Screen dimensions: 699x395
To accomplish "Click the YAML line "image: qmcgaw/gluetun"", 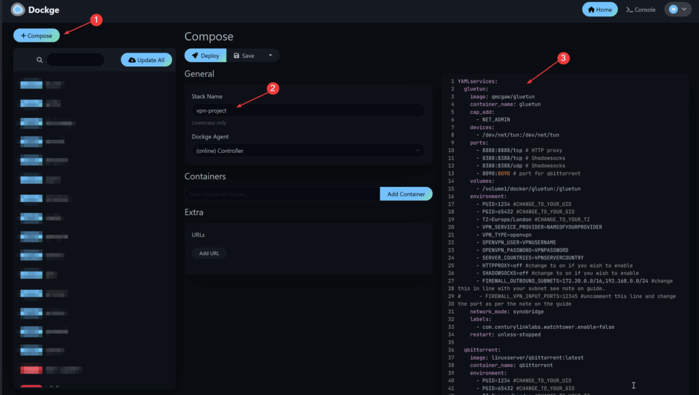I will [x=502, y=97].
